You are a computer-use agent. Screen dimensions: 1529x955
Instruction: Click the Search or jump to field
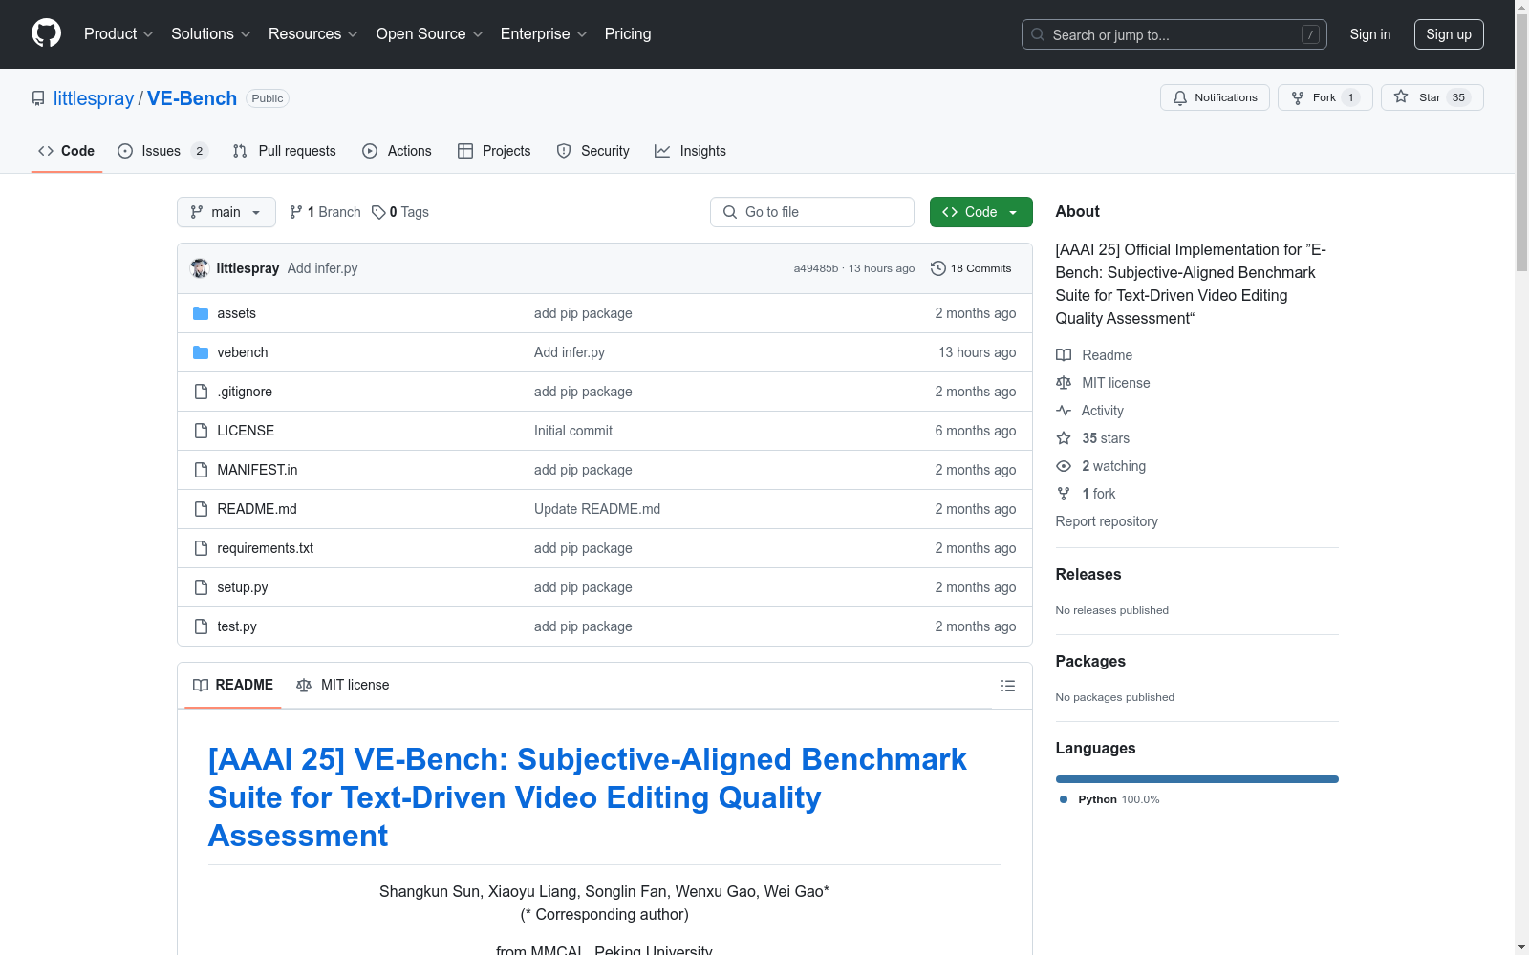1174,34
